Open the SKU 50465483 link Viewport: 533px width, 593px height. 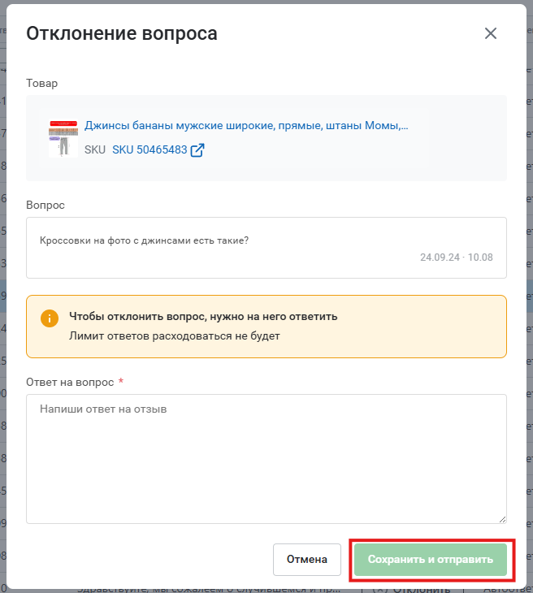click(x=149, y=150)
